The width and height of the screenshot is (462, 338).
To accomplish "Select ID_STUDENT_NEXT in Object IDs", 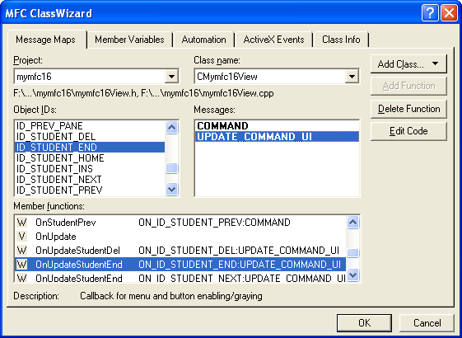I will [90, 180].
